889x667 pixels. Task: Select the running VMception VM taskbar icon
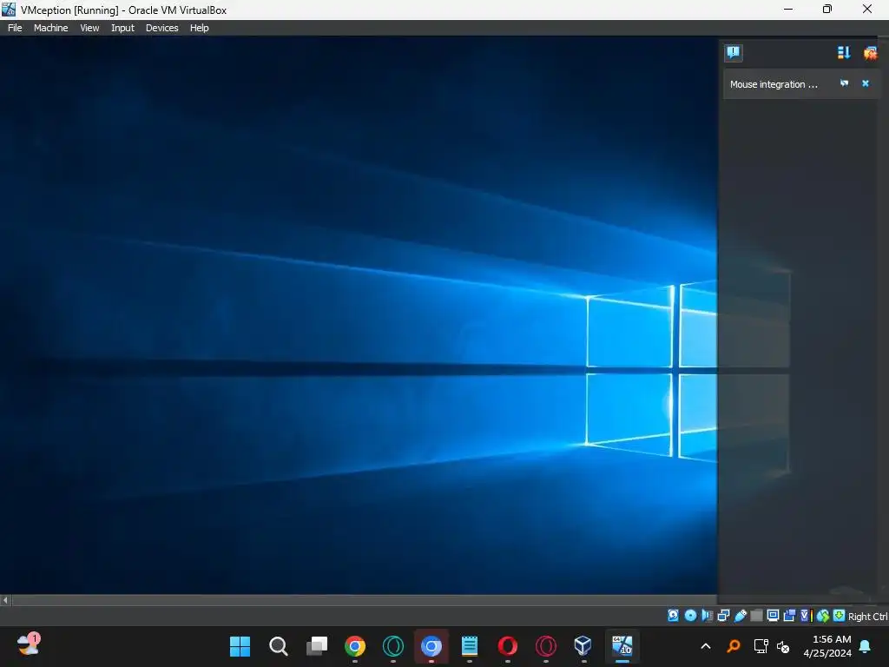coord(622,646)
